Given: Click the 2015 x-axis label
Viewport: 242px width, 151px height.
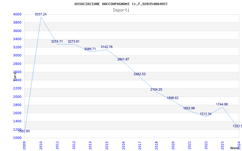Looking at the screenshot, I should point(107,146).
